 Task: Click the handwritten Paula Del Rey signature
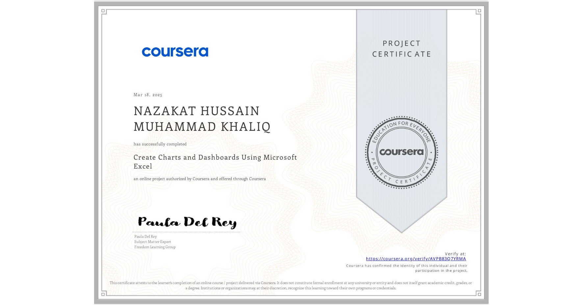pos(187,223)
